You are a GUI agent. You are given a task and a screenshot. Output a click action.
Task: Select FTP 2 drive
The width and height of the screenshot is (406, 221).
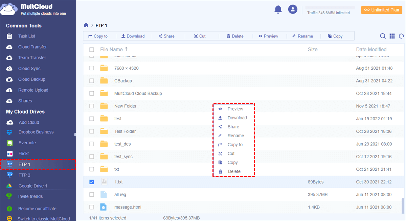pos(24,175)
